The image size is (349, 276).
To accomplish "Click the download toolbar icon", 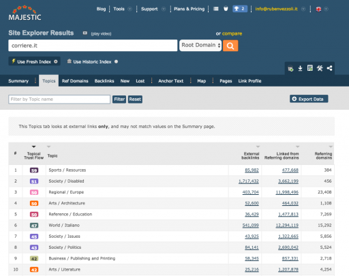I will [300, 68].
